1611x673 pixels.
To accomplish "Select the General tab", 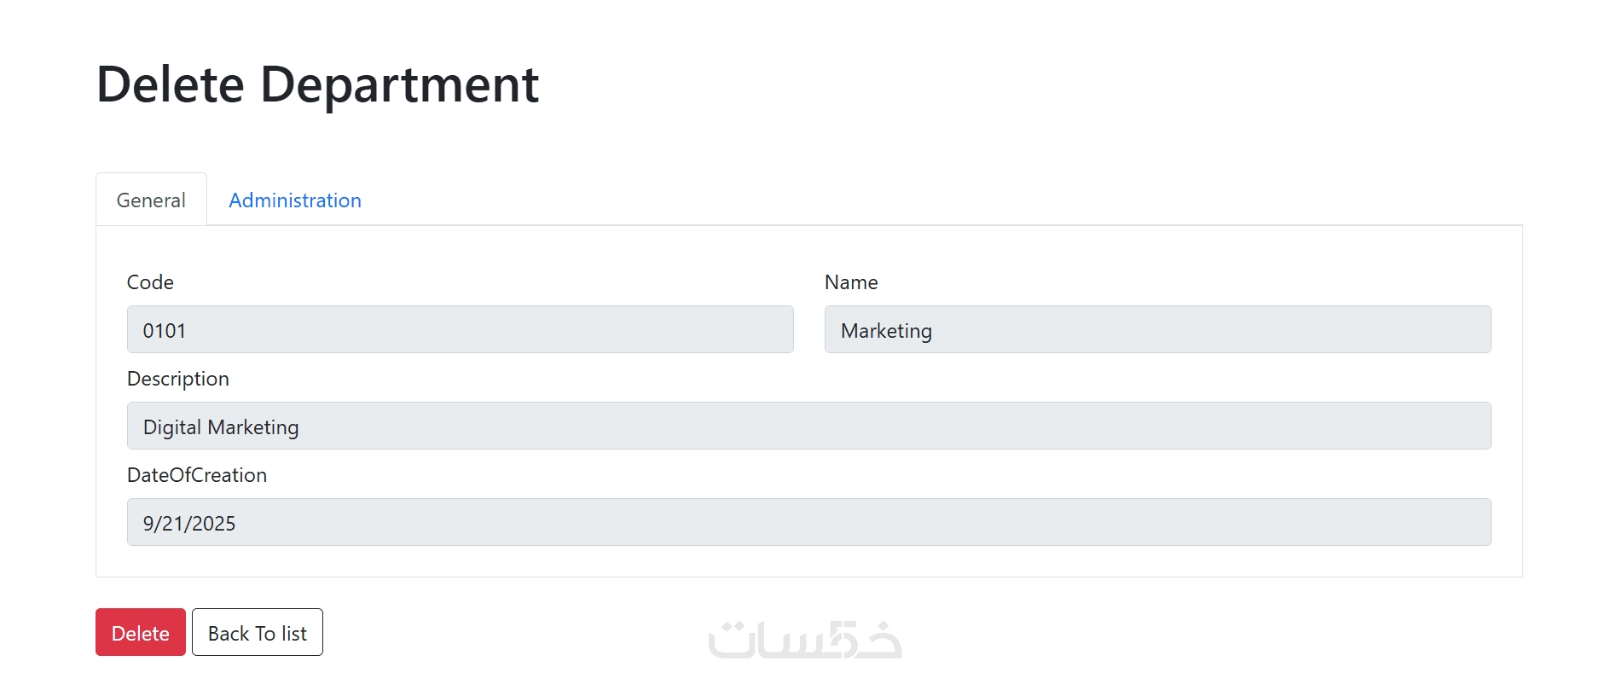I will tap(151, 200).
